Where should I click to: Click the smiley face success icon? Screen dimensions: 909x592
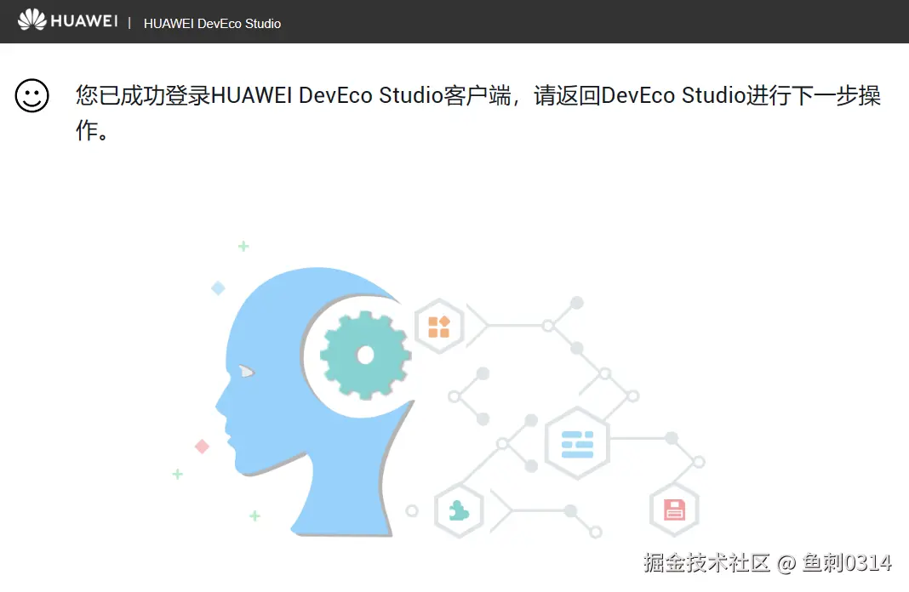pyautogui.click(x=31, y=95)
